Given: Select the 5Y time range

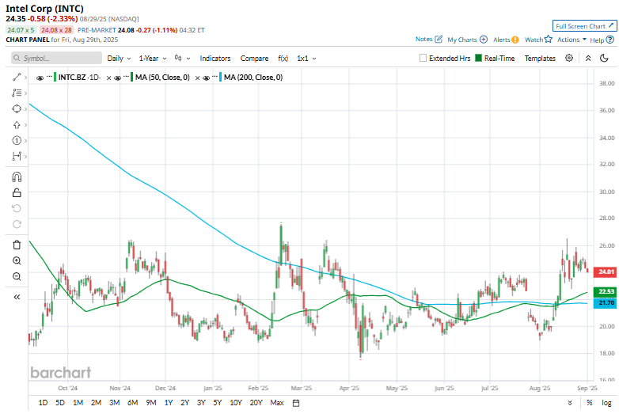Looking at the screenshot, I should click(x=218, y=403).
